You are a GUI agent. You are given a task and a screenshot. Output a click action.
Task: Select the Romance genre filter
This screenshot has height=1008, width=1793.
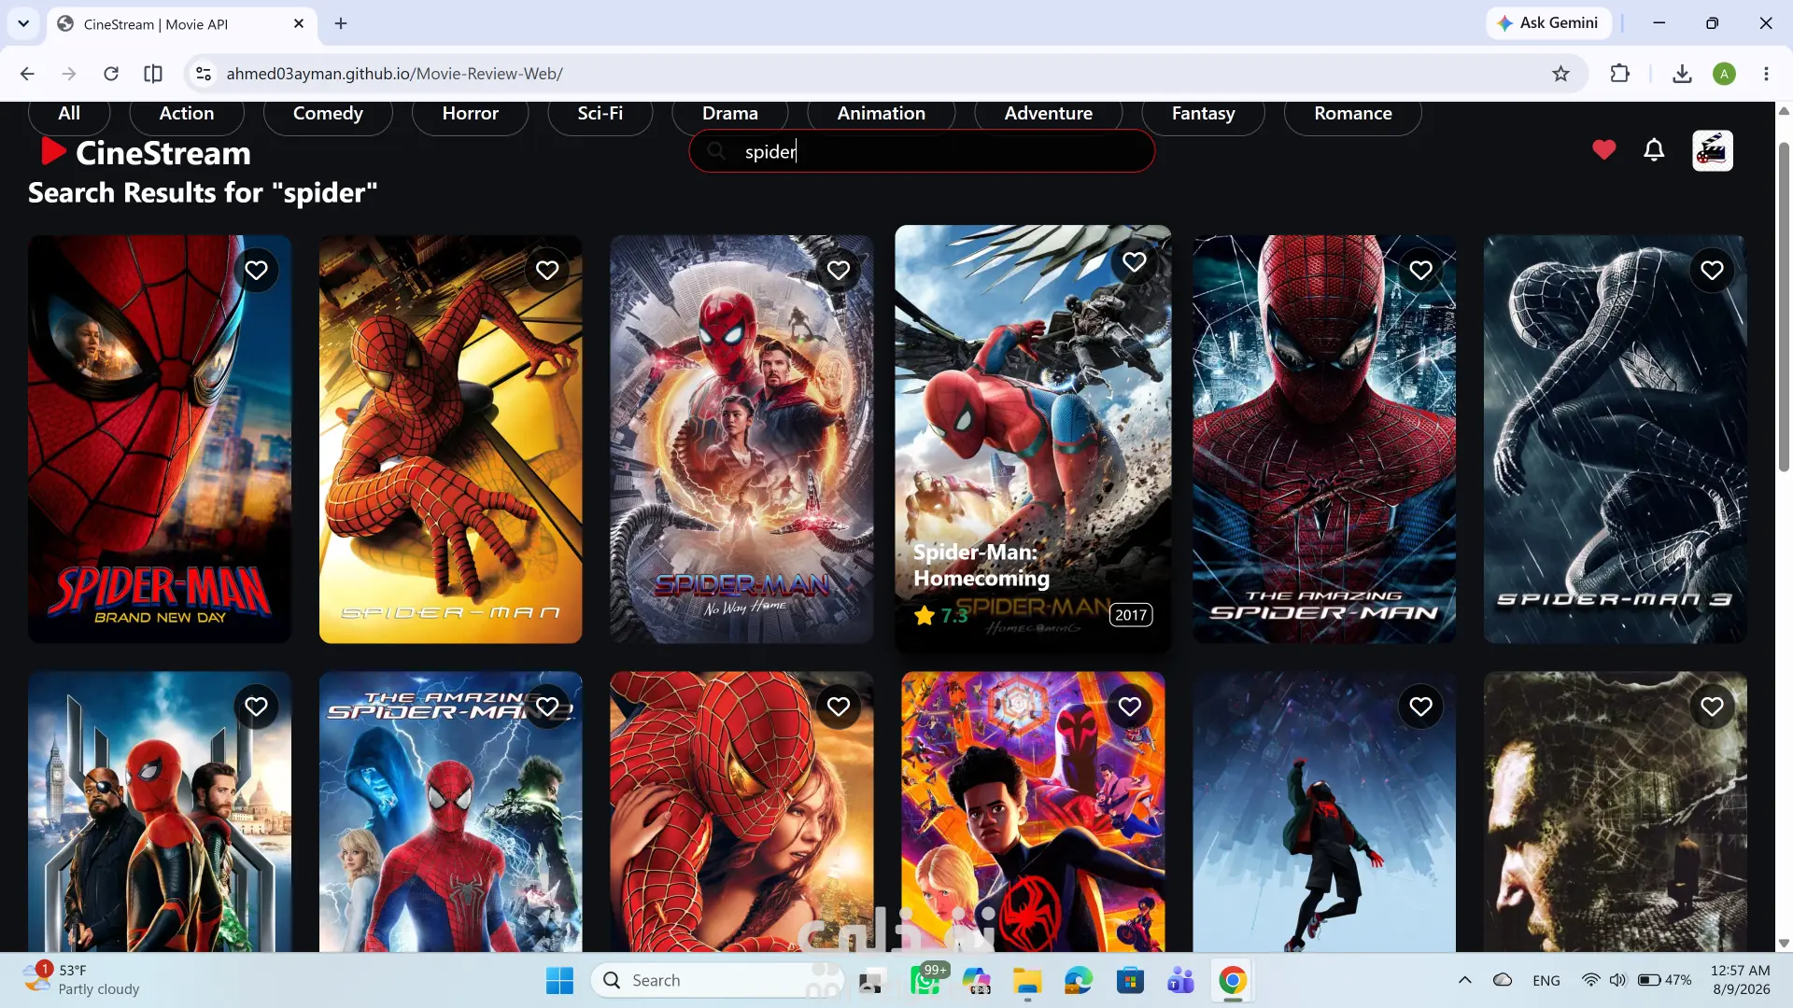tap(1353, 114)
